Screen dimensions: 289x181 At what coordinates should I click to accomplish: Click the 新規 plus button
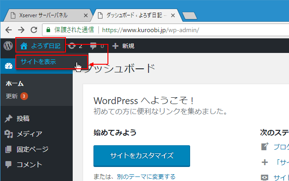coord(123,46)
